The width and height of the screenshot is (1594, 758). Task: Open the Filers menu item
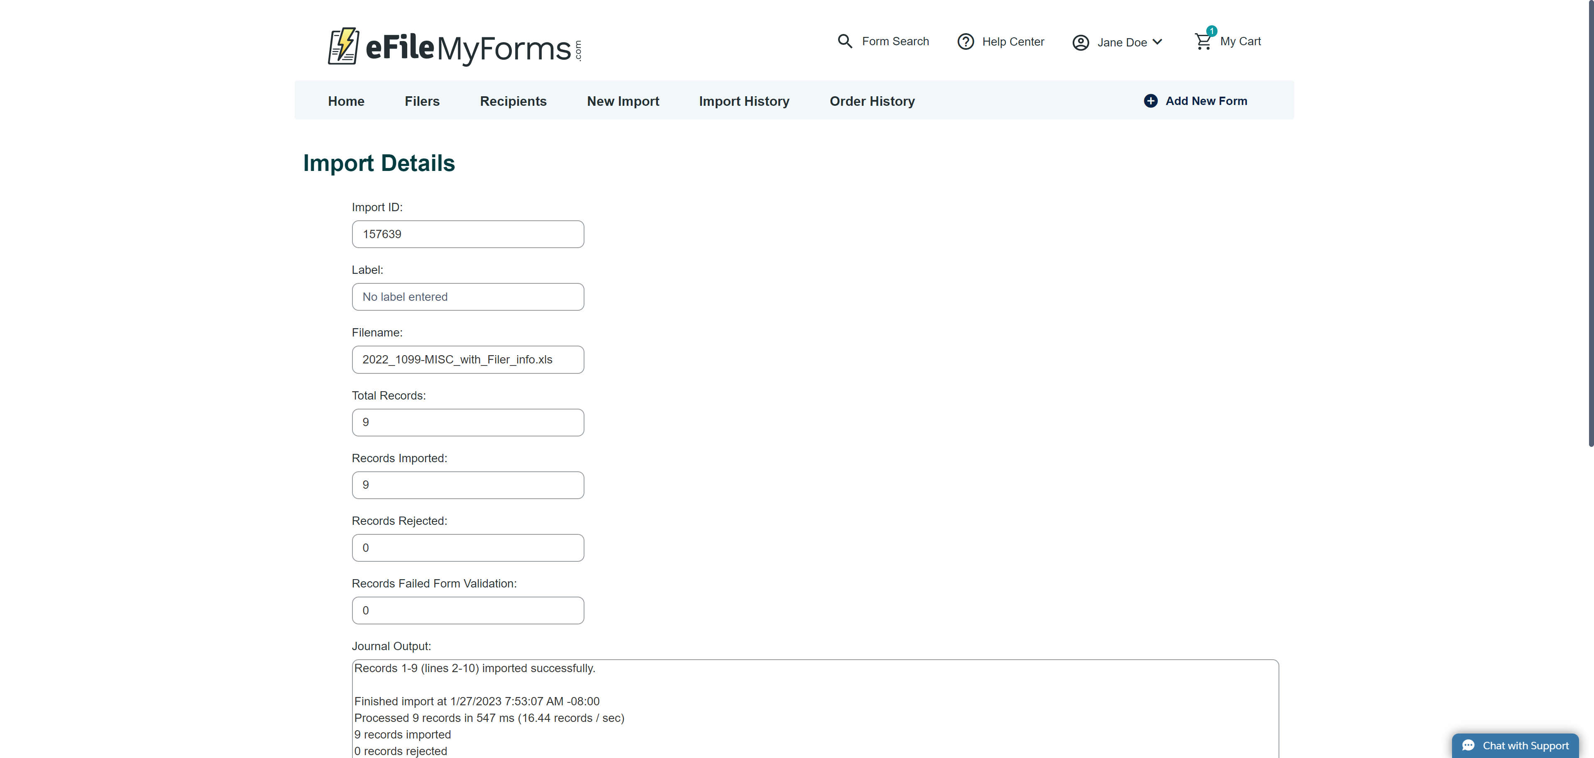pos(422,101)
